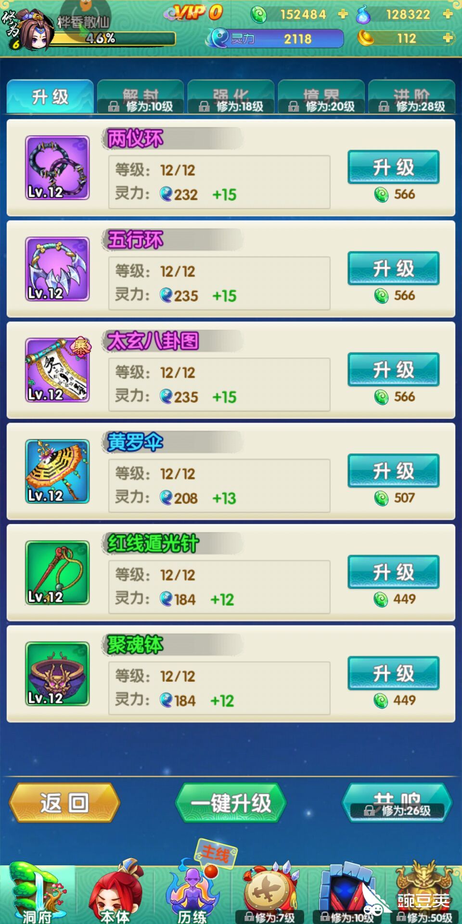Screen dimensions: 462x924
Task: Add more gold ingot currency
Action: tap(448, 38)
